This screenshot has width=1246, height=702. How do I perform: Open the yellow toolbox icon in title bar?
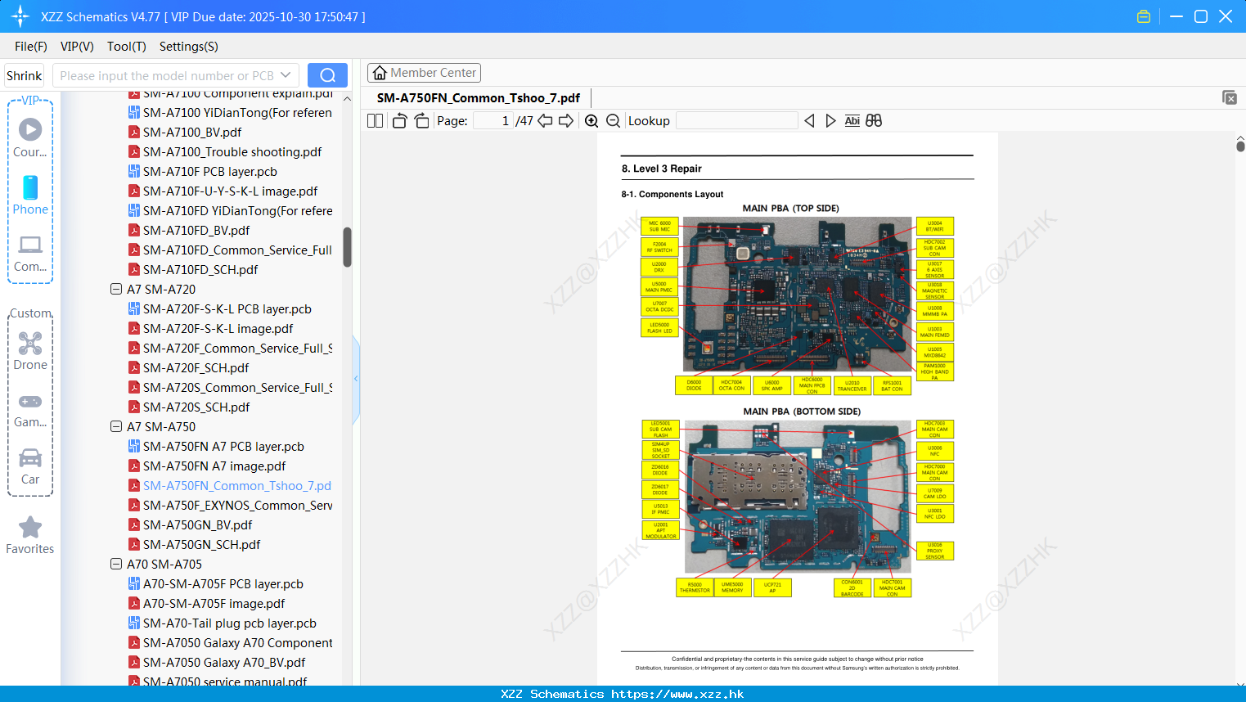click(x=1144, y=16)
